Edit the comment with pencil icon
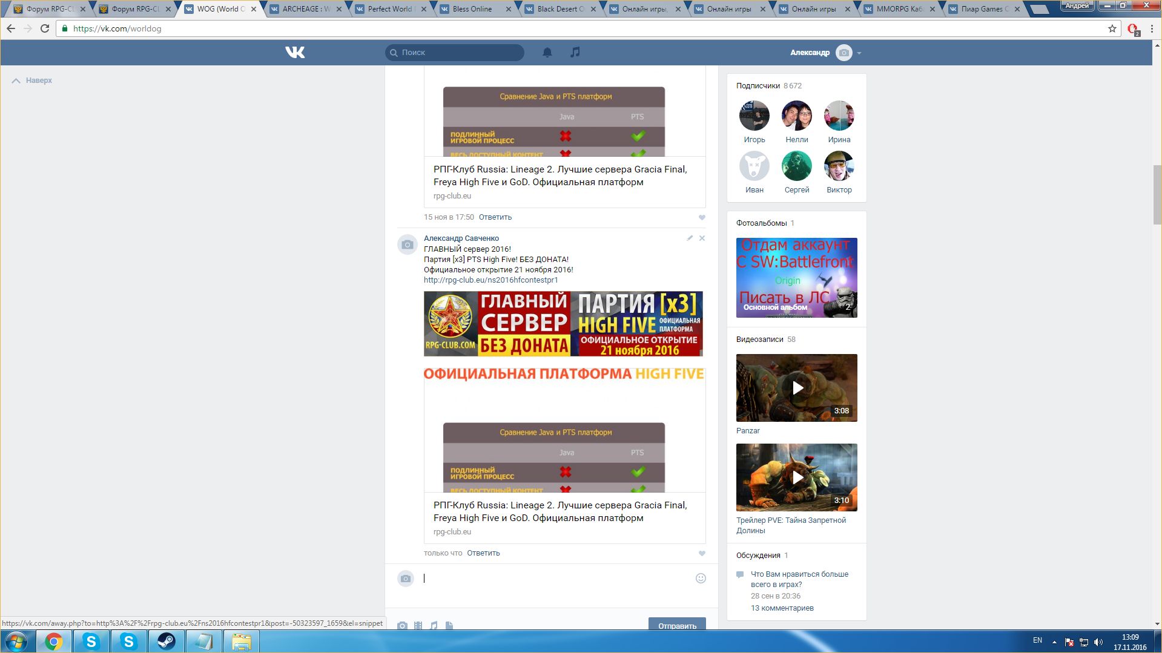This screenshot has width=1162, height=653. point(690,238)
